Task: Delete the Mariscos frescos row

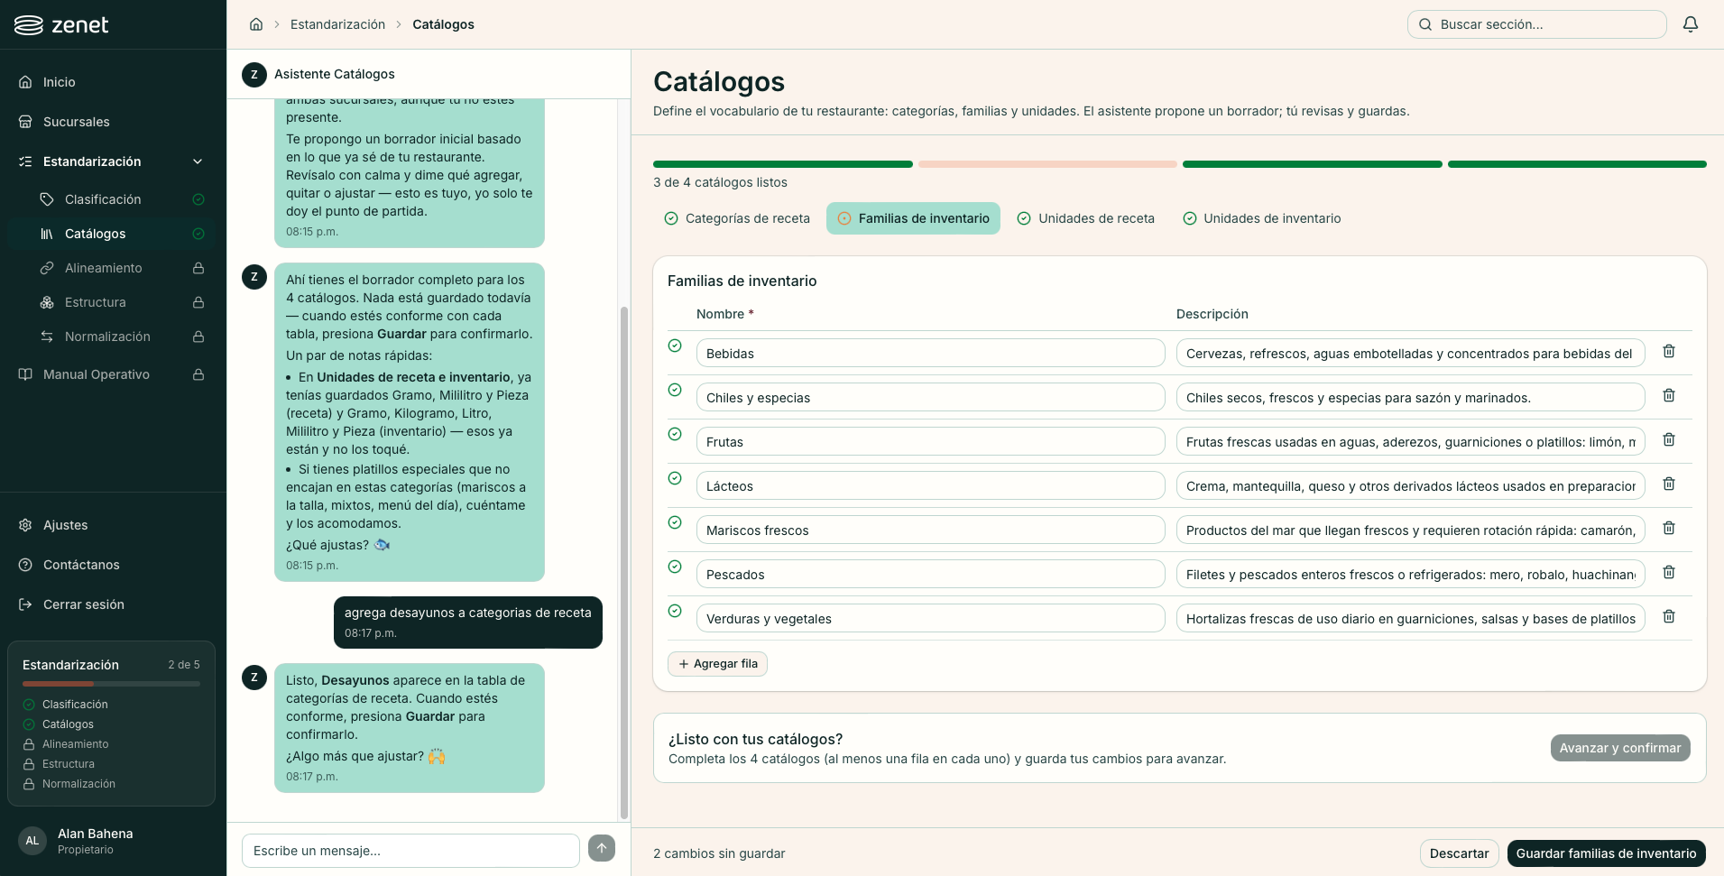Action: point(1669,529)
